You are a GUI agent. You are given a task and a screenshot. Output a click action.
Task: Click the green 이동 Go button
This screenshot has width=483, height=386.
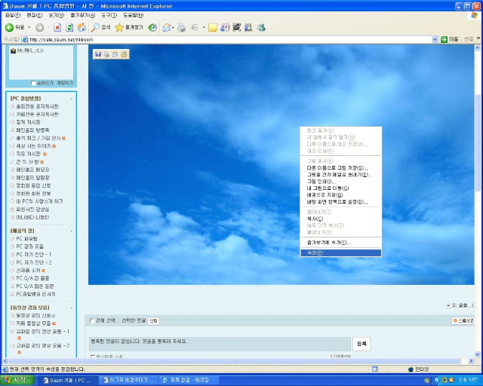[x=450, y=39]
